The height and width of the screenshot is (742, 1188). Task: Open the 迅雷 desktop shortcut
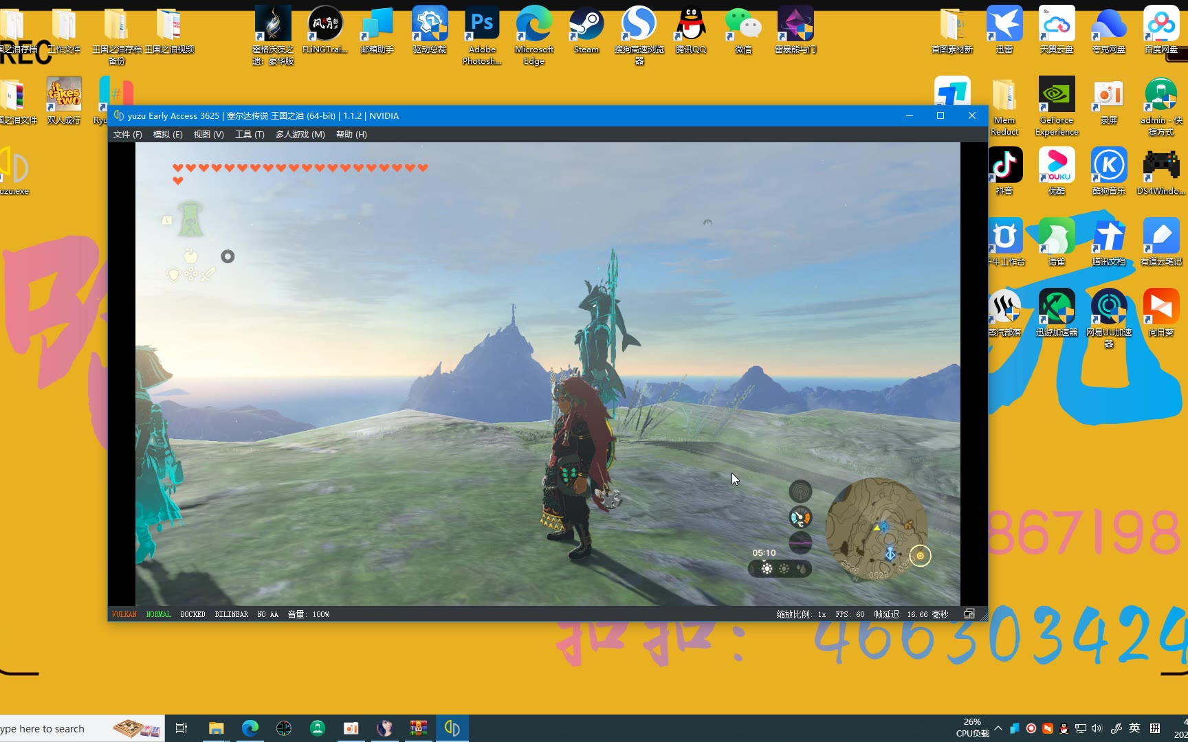pos(1004,30)
